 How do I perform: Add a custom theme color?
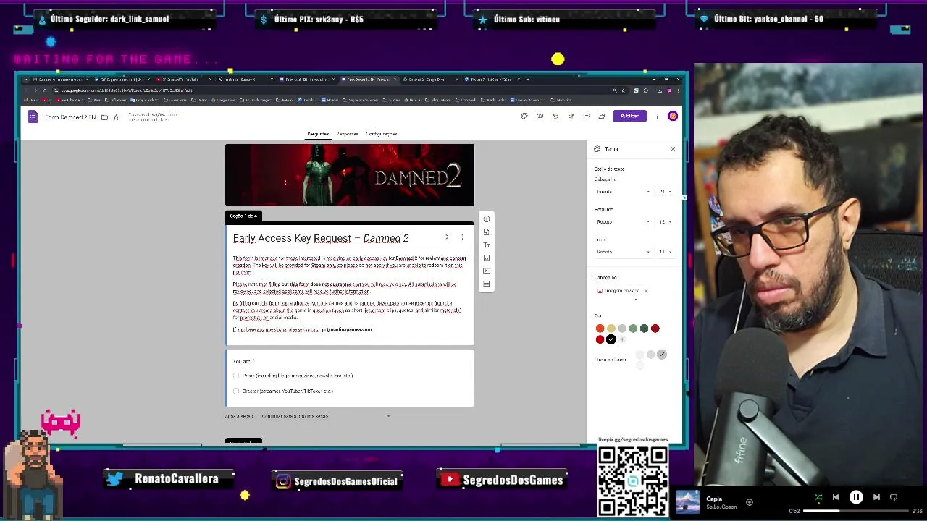click(622, 339)
